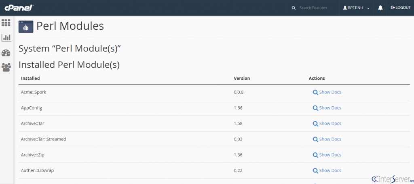This screenshot has width=414, height=184.
Task: Click the magnifier icon in Archive::Zip row
Action: pyautogui.click(x=315, y=155)
